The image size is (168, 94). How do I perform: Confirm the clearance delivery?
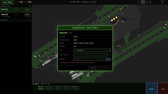(x=105, y=68)
